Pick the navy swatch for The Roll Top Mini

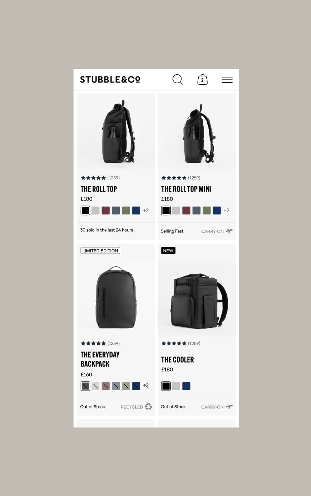[217, 211]
